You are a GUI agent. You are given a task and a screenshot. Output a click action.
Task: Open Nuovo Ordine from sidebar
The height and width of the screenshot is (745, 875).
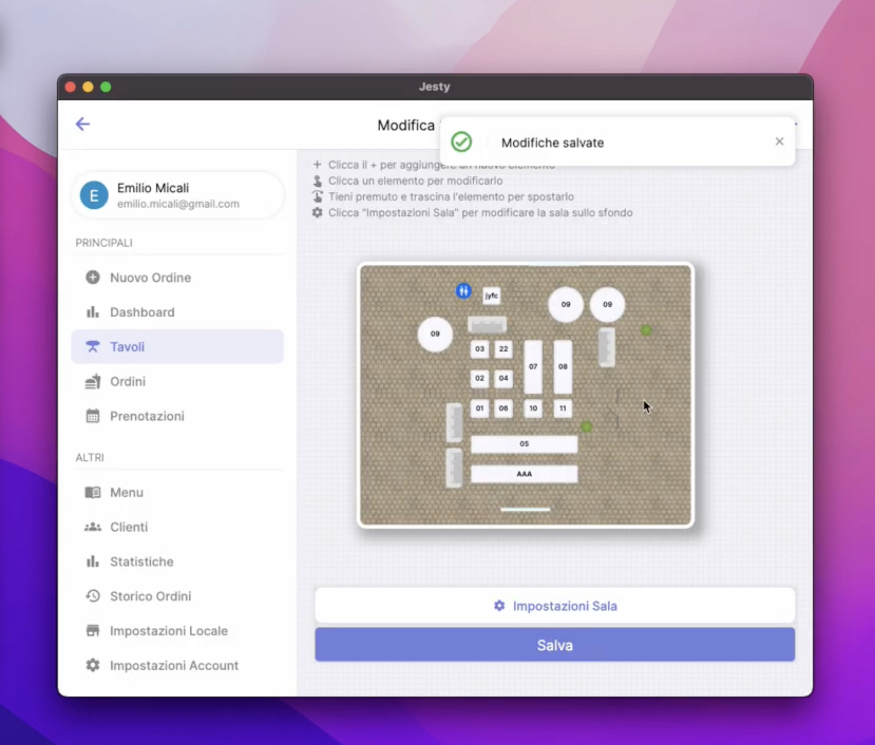[x=150, y=277]
